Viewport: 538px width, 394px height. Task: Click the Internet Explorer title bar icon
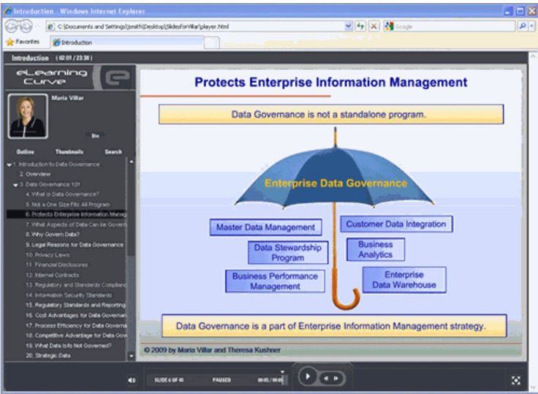(7, 11)
